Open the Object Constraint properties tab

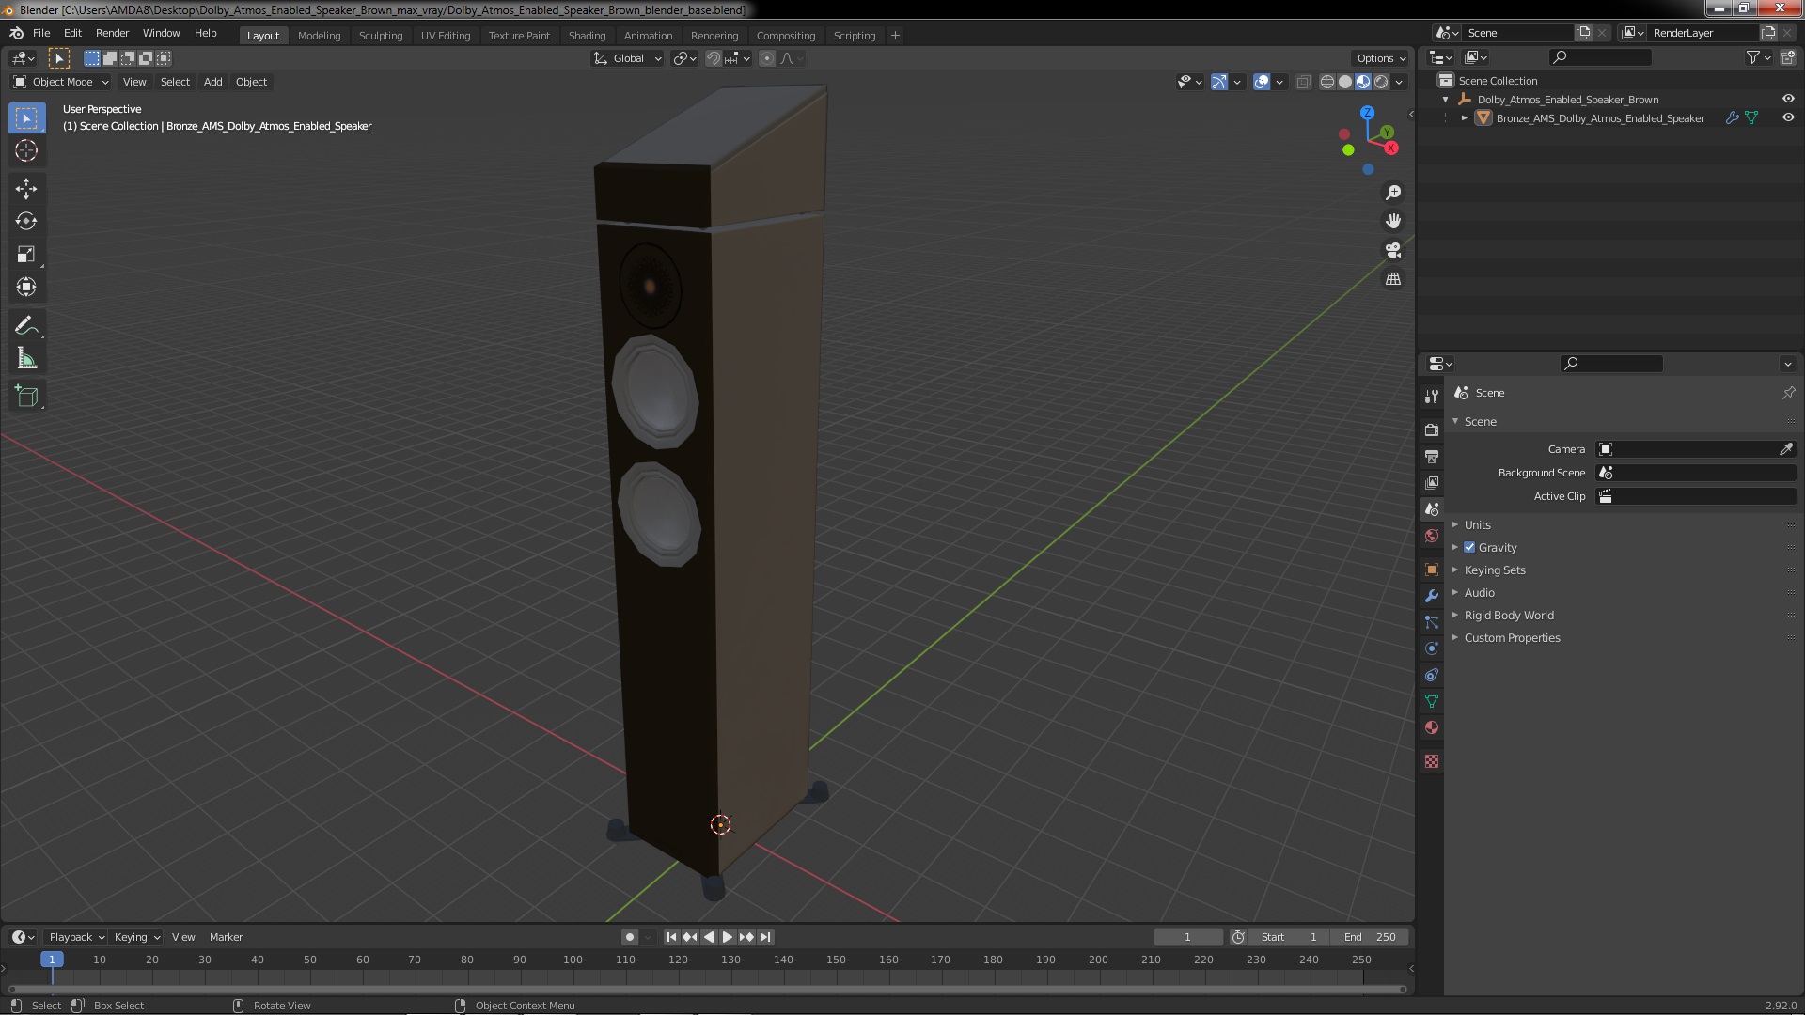click(1432, 675)
